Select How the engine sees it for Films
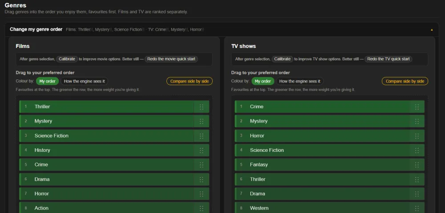This screenshot has width=445, height=213. (x=84, y=81)
